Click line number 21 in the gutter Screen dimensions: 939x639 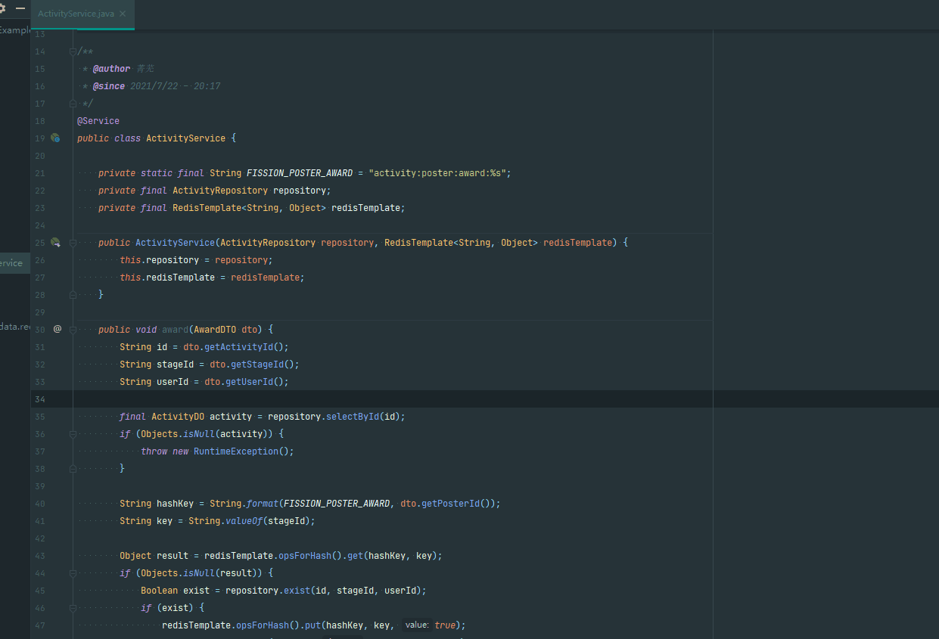click(x=40, y=173)
